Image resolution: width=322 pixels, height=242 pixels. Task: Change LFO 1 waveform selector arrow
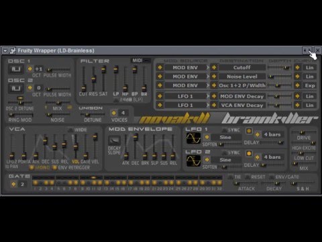pyautogui.click(x=207, y=137)
